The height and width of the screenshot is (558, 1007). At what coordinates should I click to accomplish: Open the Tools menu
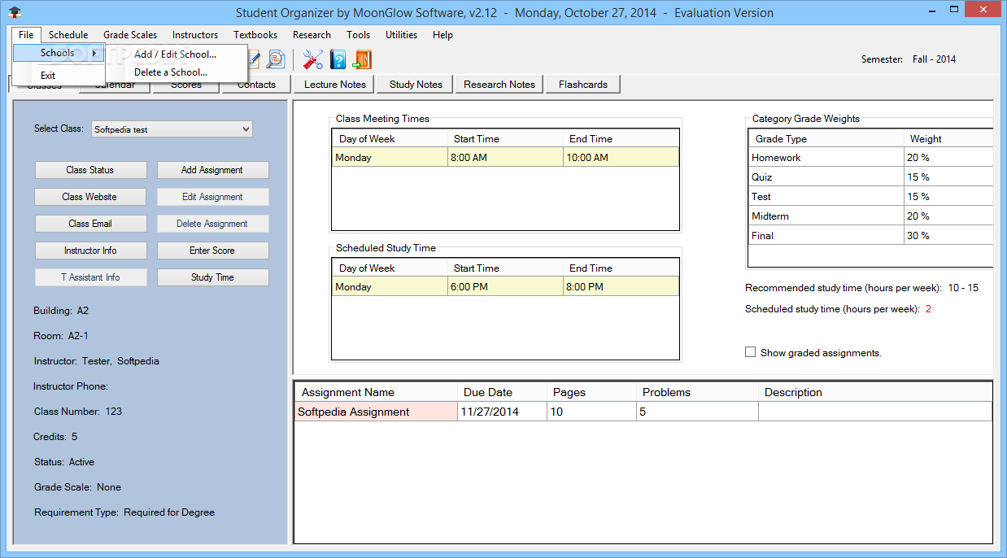(358, 35)
